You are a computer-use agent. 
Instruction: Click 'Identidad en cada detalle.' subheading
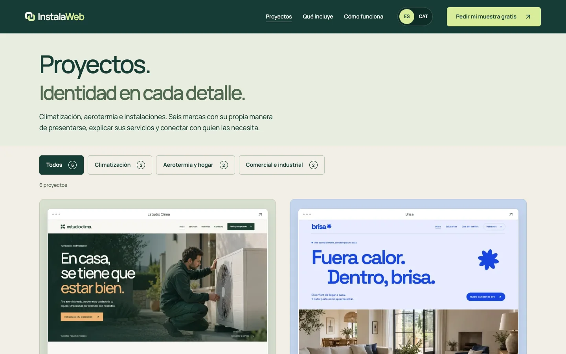142,93
